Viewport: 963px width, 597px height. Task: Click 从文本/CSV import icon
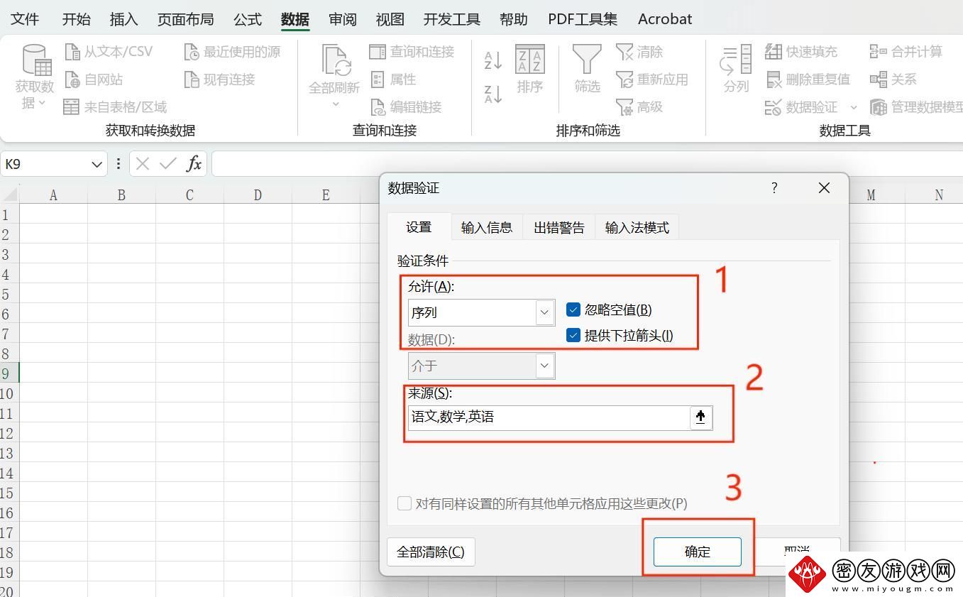tap(72, 52)
